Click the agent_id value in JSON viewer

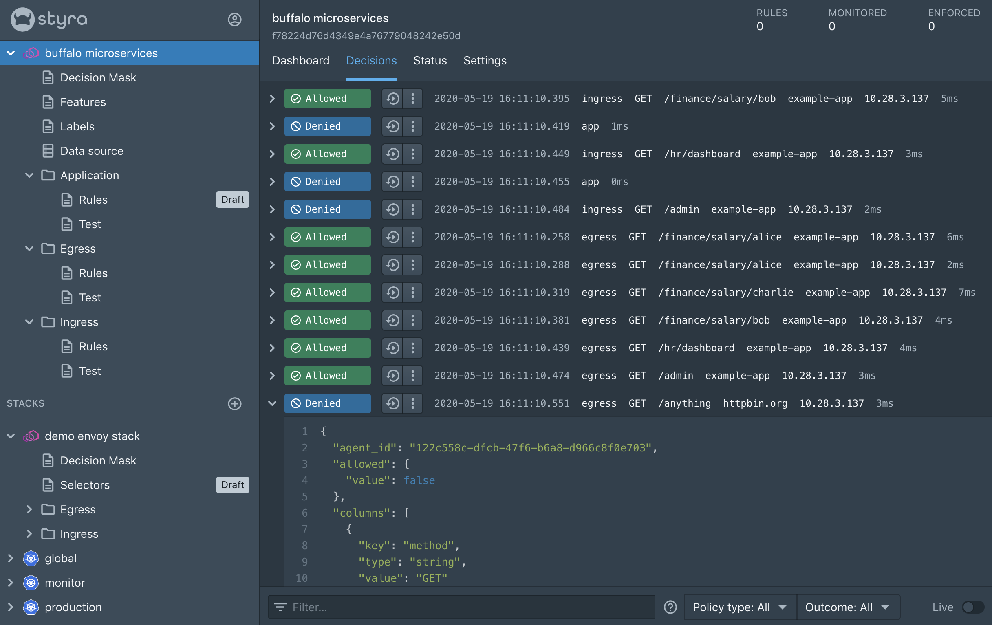(x=530, y=447)
